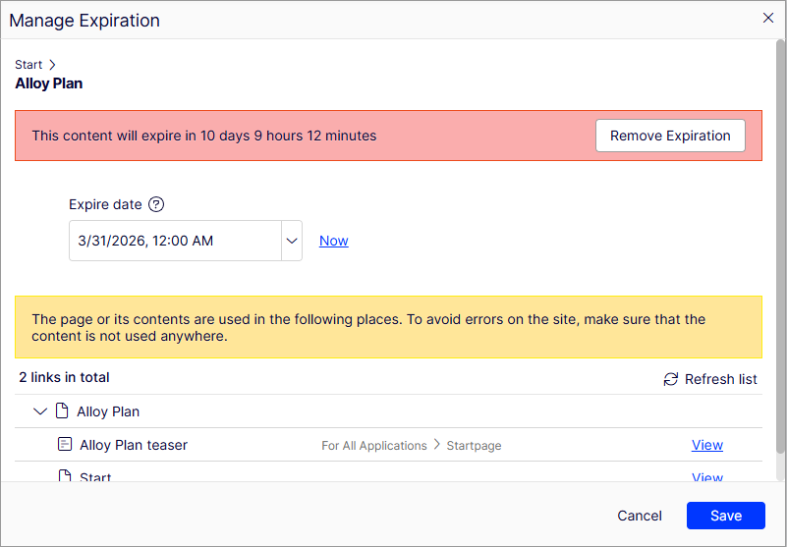Set expiration to Now link
787x547 pixels.
click(334, 241)
